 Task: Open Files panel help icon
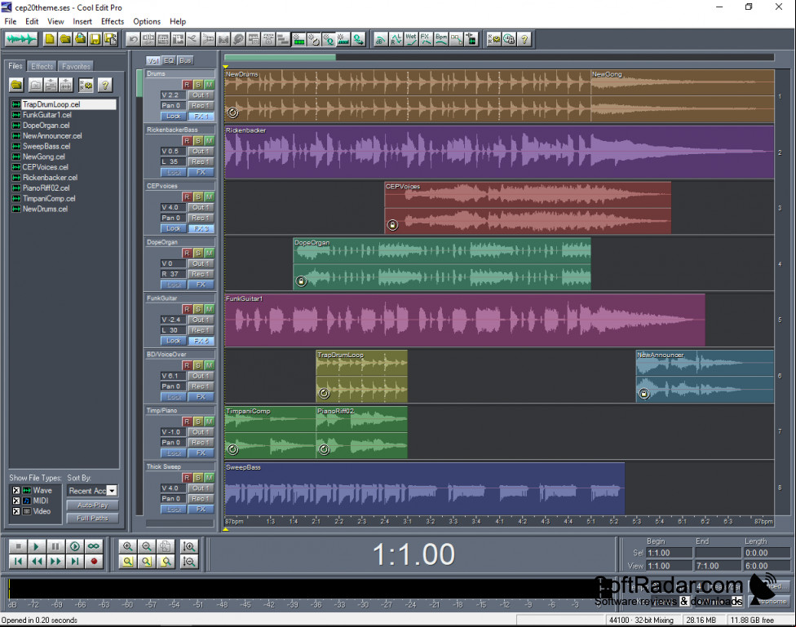(x=105, y=85)
